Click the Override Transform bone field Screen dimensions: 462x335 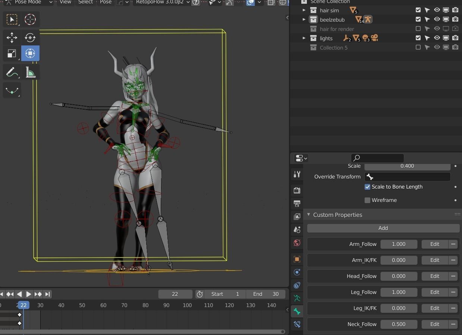[x=407, y=177]
